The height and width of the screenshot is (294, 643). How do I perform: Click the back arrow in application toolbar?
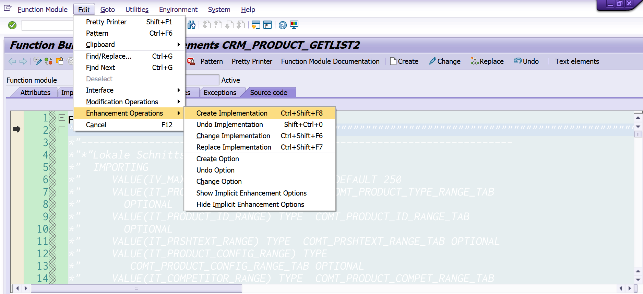(x=12, y=61)
